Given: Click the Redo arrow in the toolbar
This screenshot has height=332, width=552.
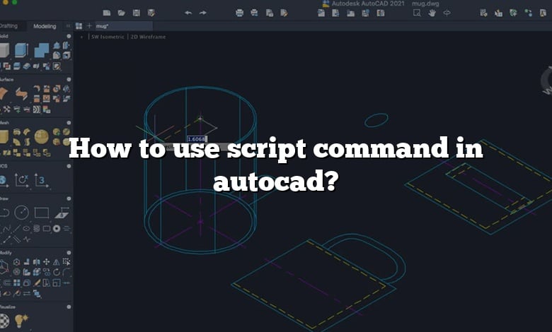Looking at the screenshot, I should pyautogui.click(x=203, y=13).
